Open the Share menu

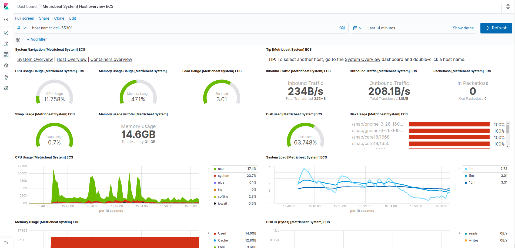point(44,18)
